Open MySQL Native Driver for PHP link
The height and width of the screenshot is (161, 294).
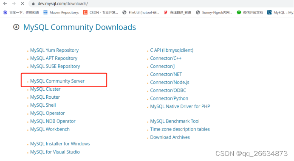(x=180, y=106)
